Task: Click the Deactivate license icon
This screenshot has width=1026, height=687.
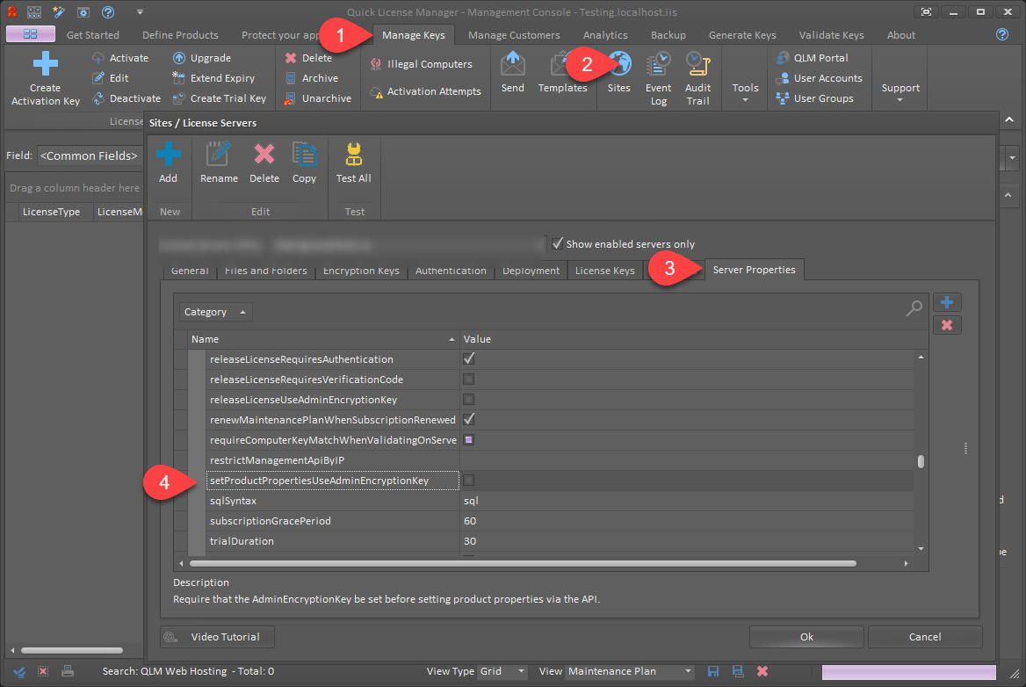Action: (x=98, y=98)
